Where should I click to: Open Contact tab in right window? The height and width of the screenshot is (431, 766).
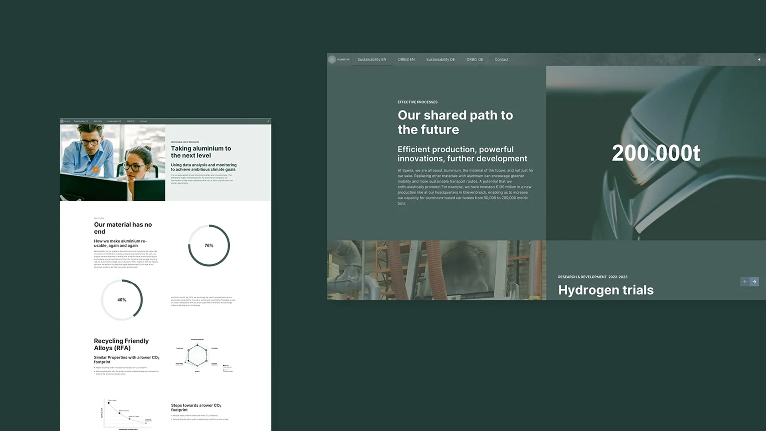[x=502, y=59]
